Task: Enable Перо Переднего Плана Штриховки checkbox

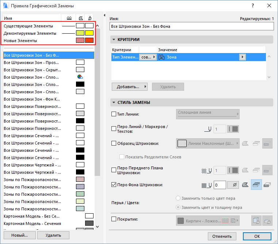Action: pyautogui.click(x=114, y=170)
